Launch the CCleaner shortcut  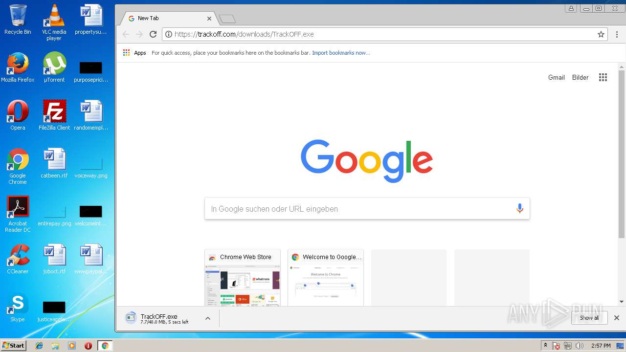(18, 259)
